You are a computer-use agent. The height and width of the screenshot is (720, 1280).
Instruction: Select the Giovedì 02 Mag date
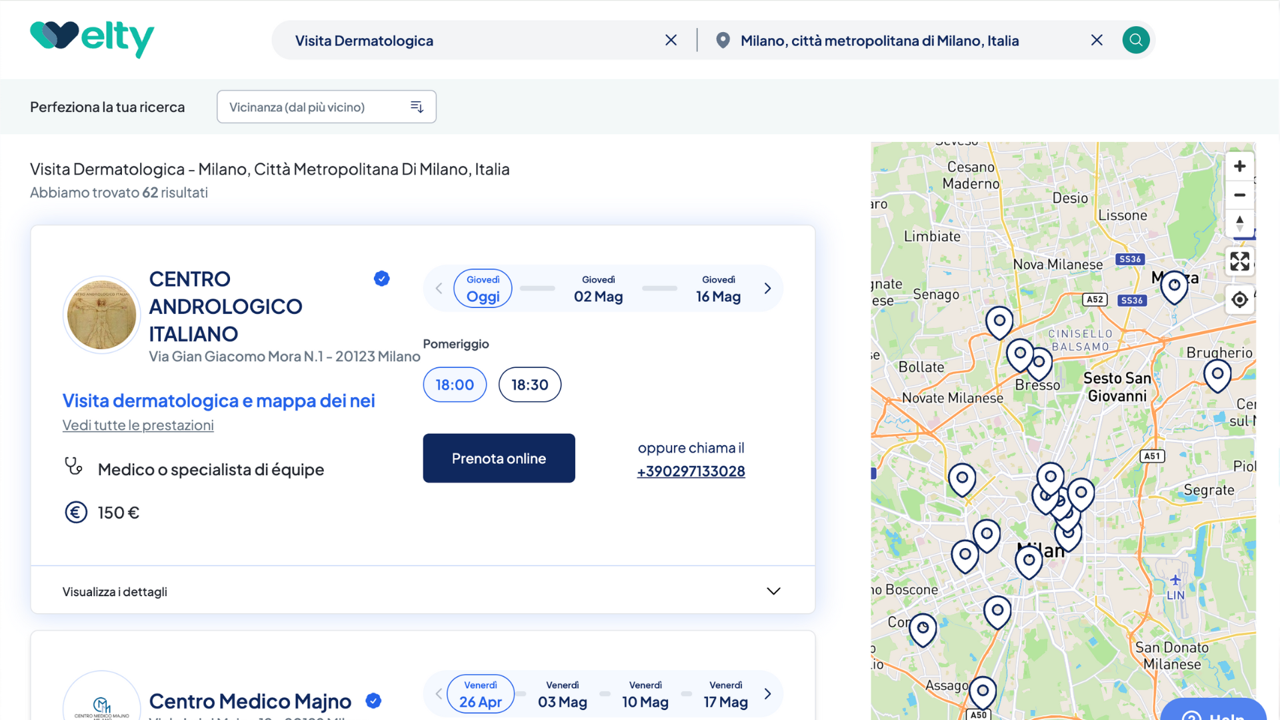pos(598,289)
